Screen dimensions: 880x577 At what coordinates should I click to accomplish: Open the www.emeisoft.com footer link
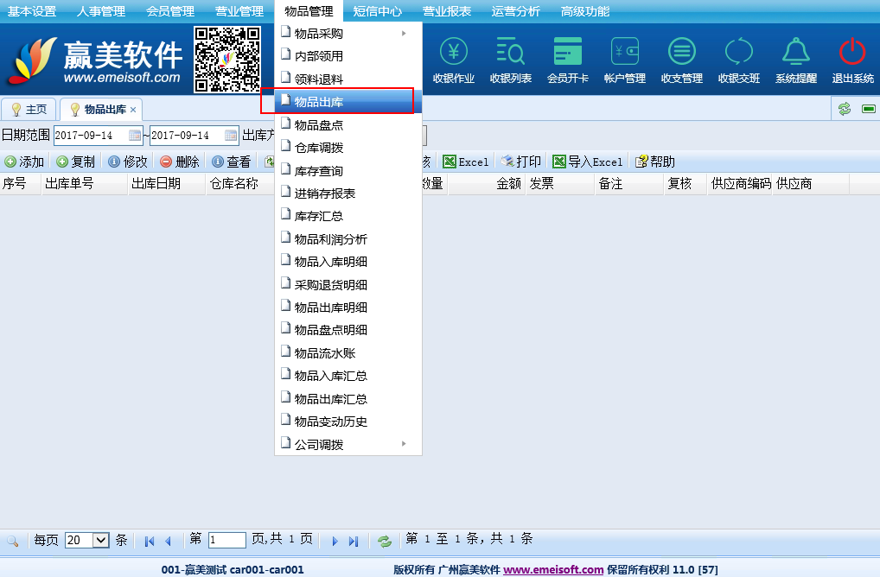553,569
